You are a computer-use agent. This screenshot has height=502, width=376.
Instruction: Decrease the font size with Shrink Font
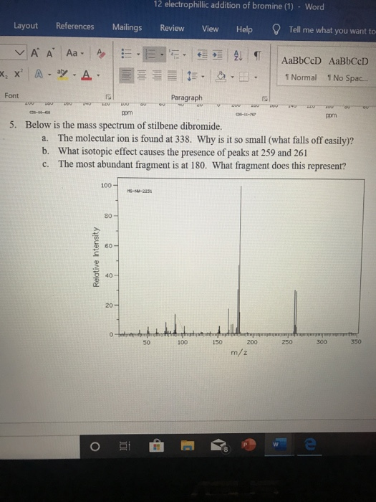pyautogui.click(x=50, y=53)
